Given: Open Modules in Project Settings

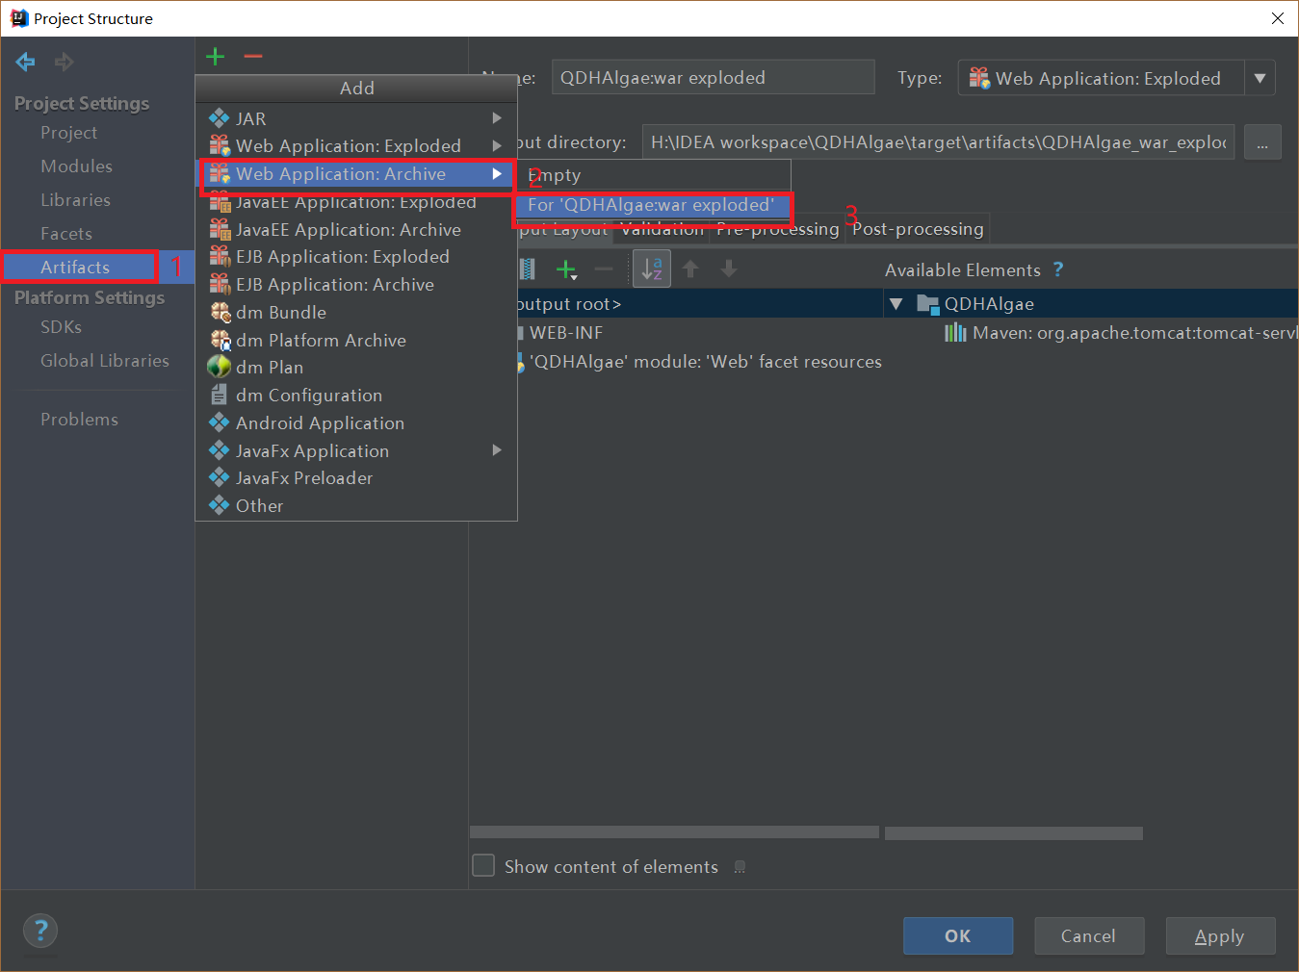Looking at the screenshot, I should 76,166.
